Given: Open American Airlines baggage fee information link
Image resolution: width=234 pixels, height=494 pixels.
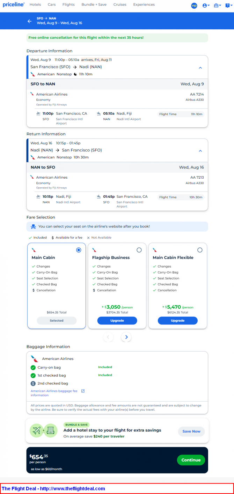Looking at the screenshot, I should 54,393.
